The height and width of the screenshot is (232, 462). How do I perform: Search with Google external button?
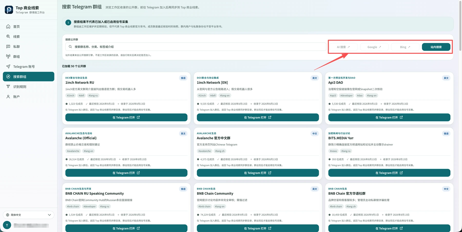point(374,47)
